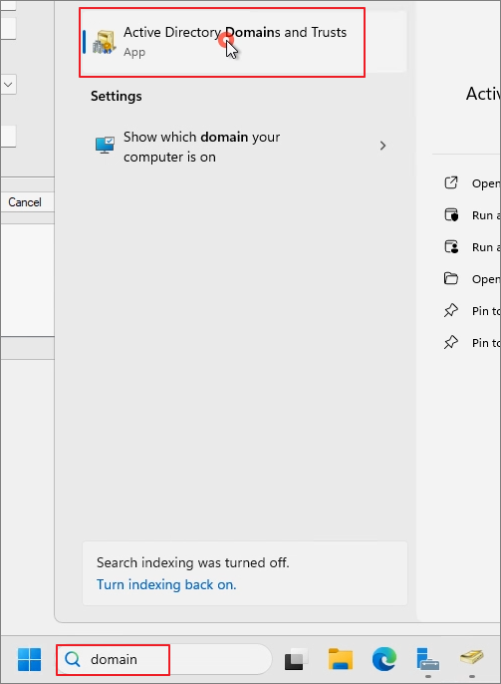The height and width of the screenshot is (684, 501).
Task: Open Server Manager from the taskbar
Action: tap(428, 659)
